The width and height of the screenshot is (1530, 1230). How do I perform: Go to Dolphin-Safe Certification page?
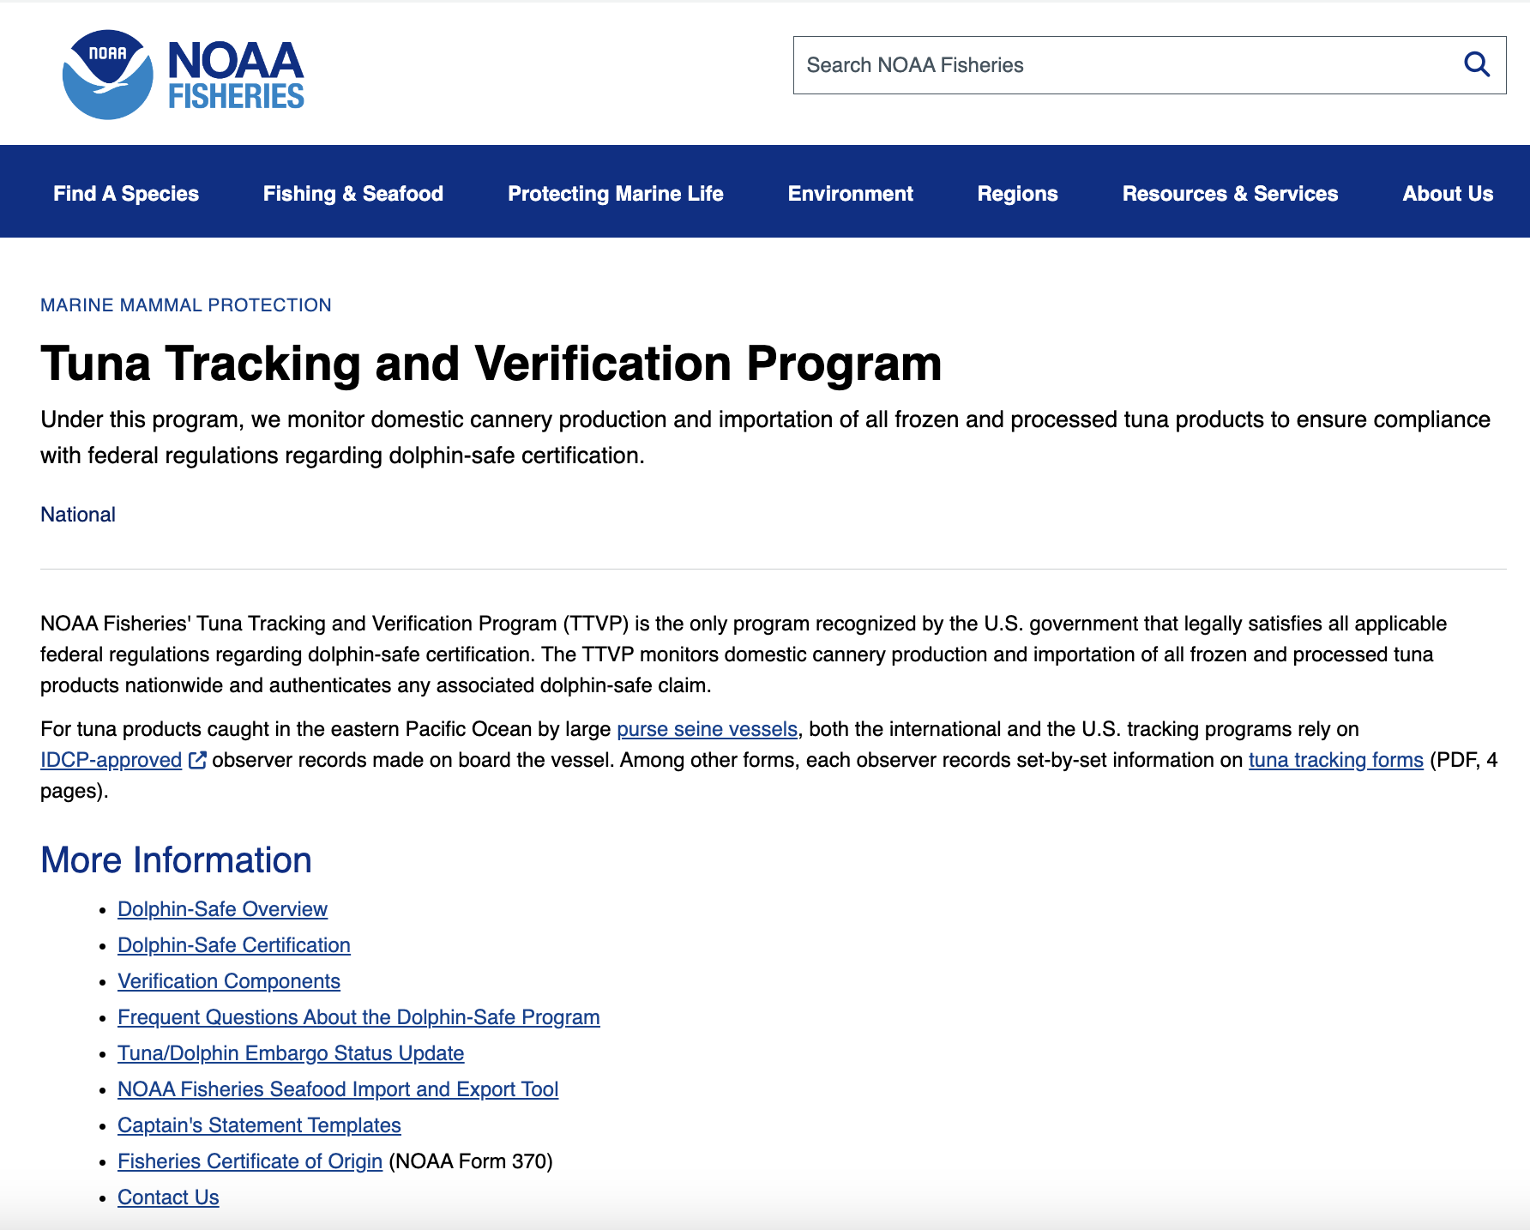tap(233, 945)
